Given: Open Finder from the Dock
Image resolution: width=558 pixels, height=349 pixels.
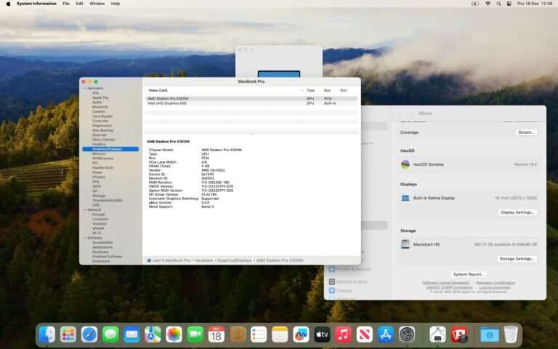Looking at the screenshot, I should [47, 334].
